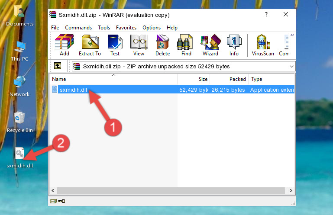Open the View file tool

139,45
